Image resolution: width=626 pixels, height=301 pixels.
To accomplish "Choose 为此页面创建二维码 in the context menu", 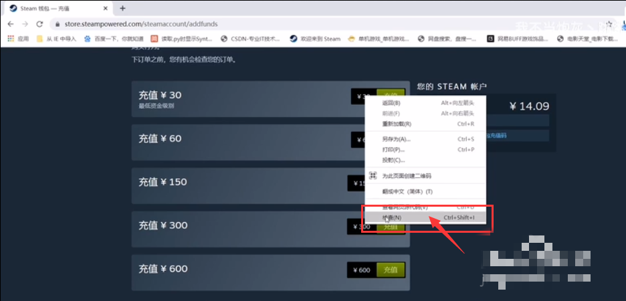I will [426, 176].
